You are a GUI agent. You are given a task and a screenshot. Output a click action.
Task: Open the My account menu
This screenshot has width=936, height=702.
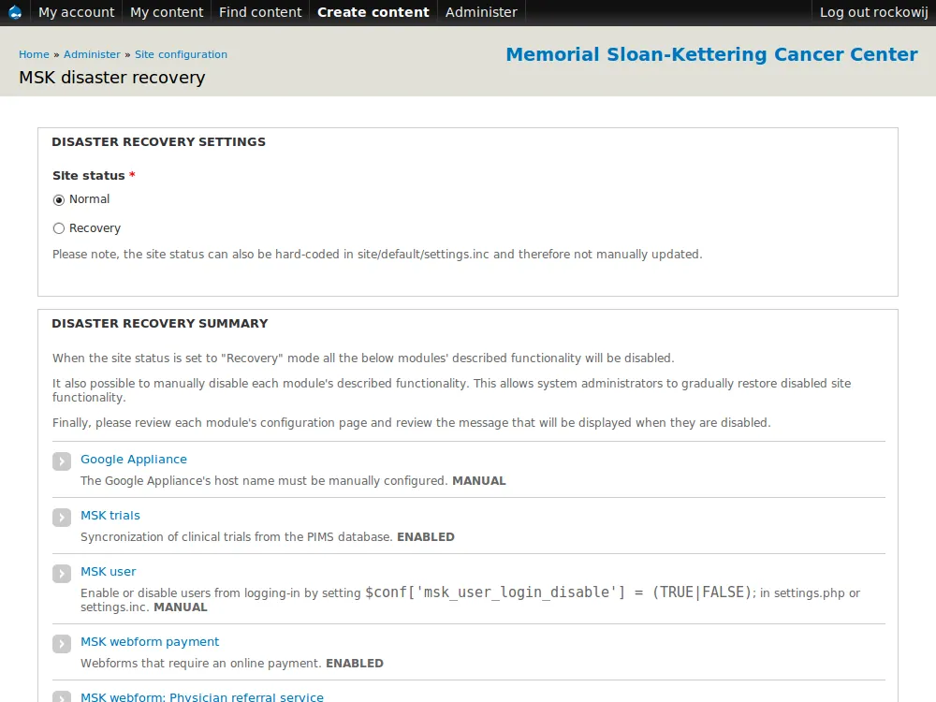pos(77,12)
